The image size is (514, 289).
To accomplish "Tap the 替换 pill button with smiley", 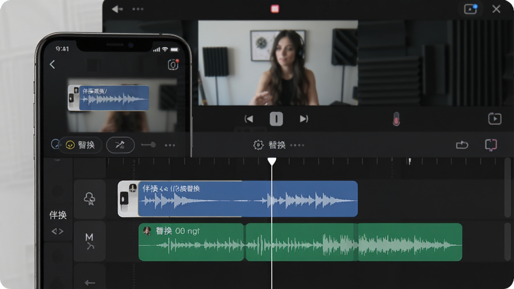I will (80, 145).
